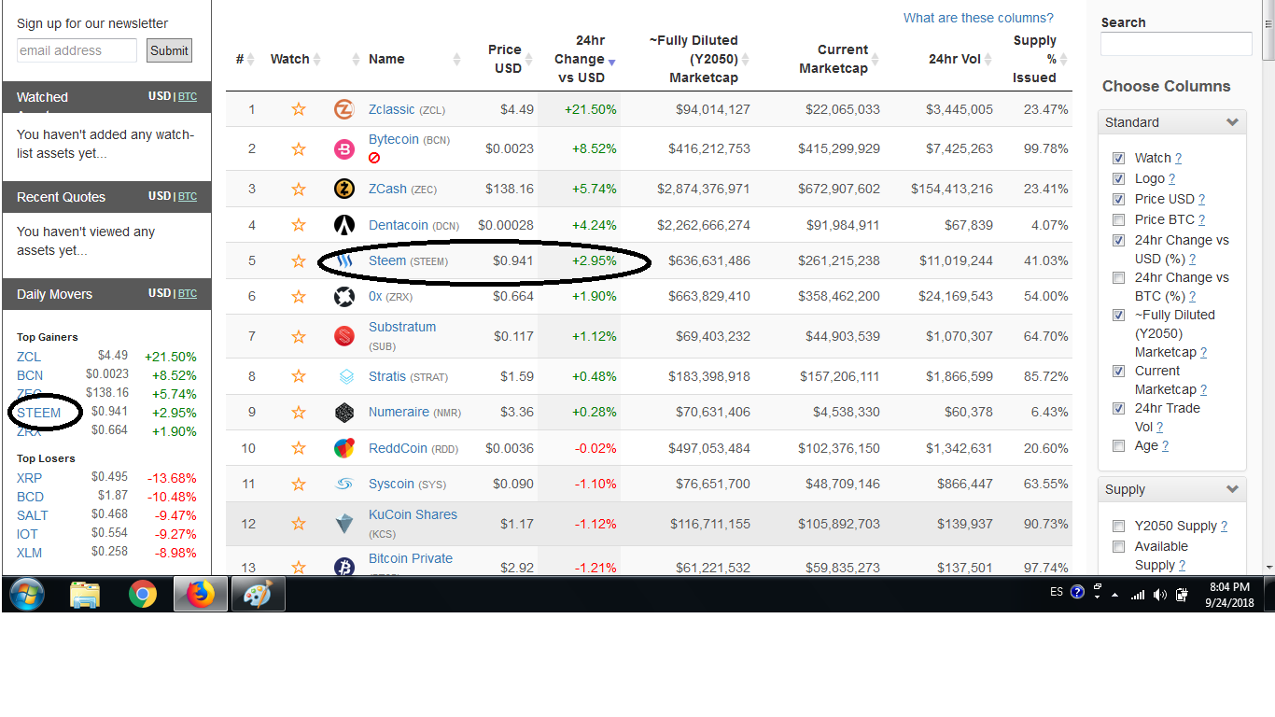Viewport: 1275px width, 717px height.
Task: Sort table by Price USD column
Action: point(507,59)
